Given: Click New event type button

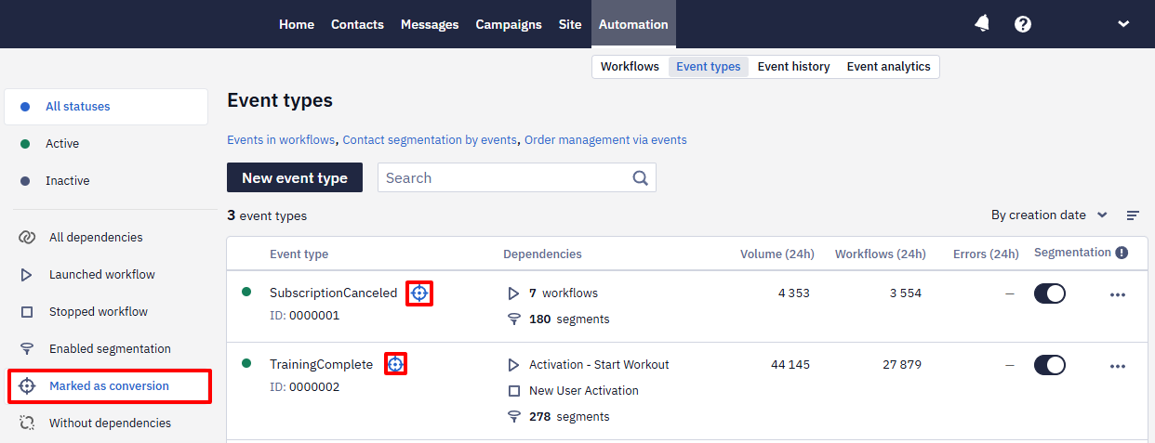Looking at the screenshot, I should pyautogui.click(x=295, y=177).
